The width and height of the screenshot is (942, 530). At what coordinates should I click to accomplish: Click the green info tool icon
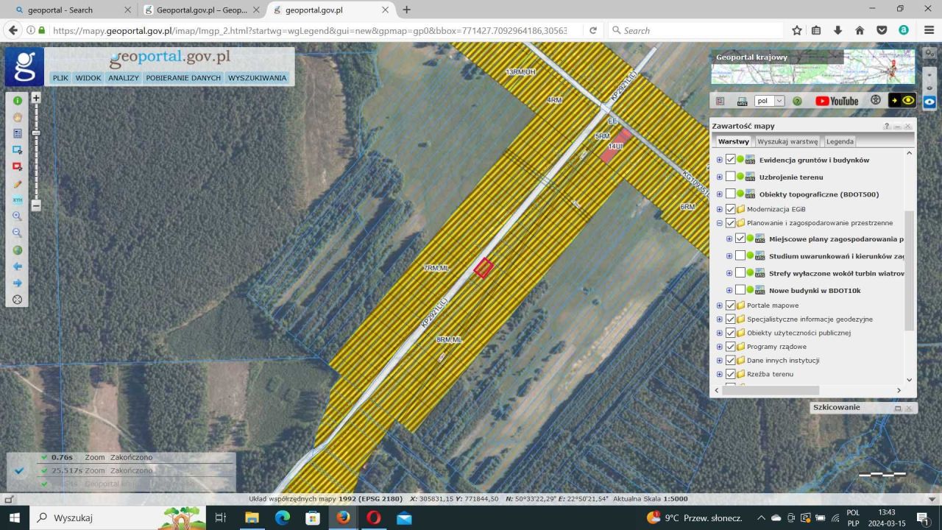click(x=17, y=101)
